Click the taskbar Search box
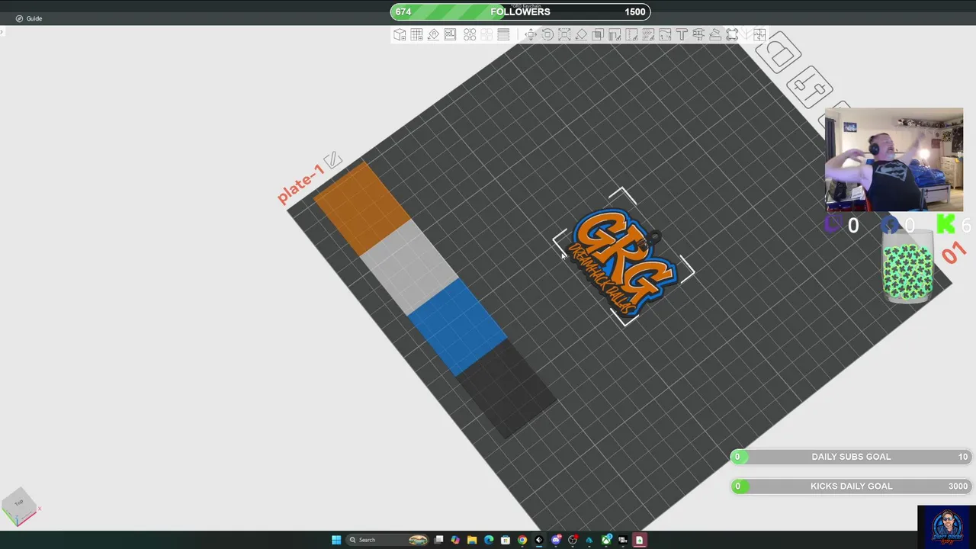Viewport: 976px width, 549px height. pos(386,540)
